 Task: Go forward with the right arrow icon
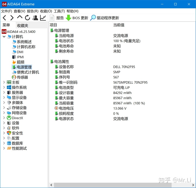pyautogui.click(x=12, y=18)
